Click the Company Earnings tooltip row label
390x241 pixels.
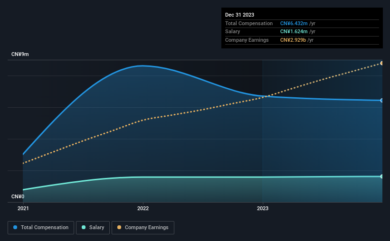(247, 40)
